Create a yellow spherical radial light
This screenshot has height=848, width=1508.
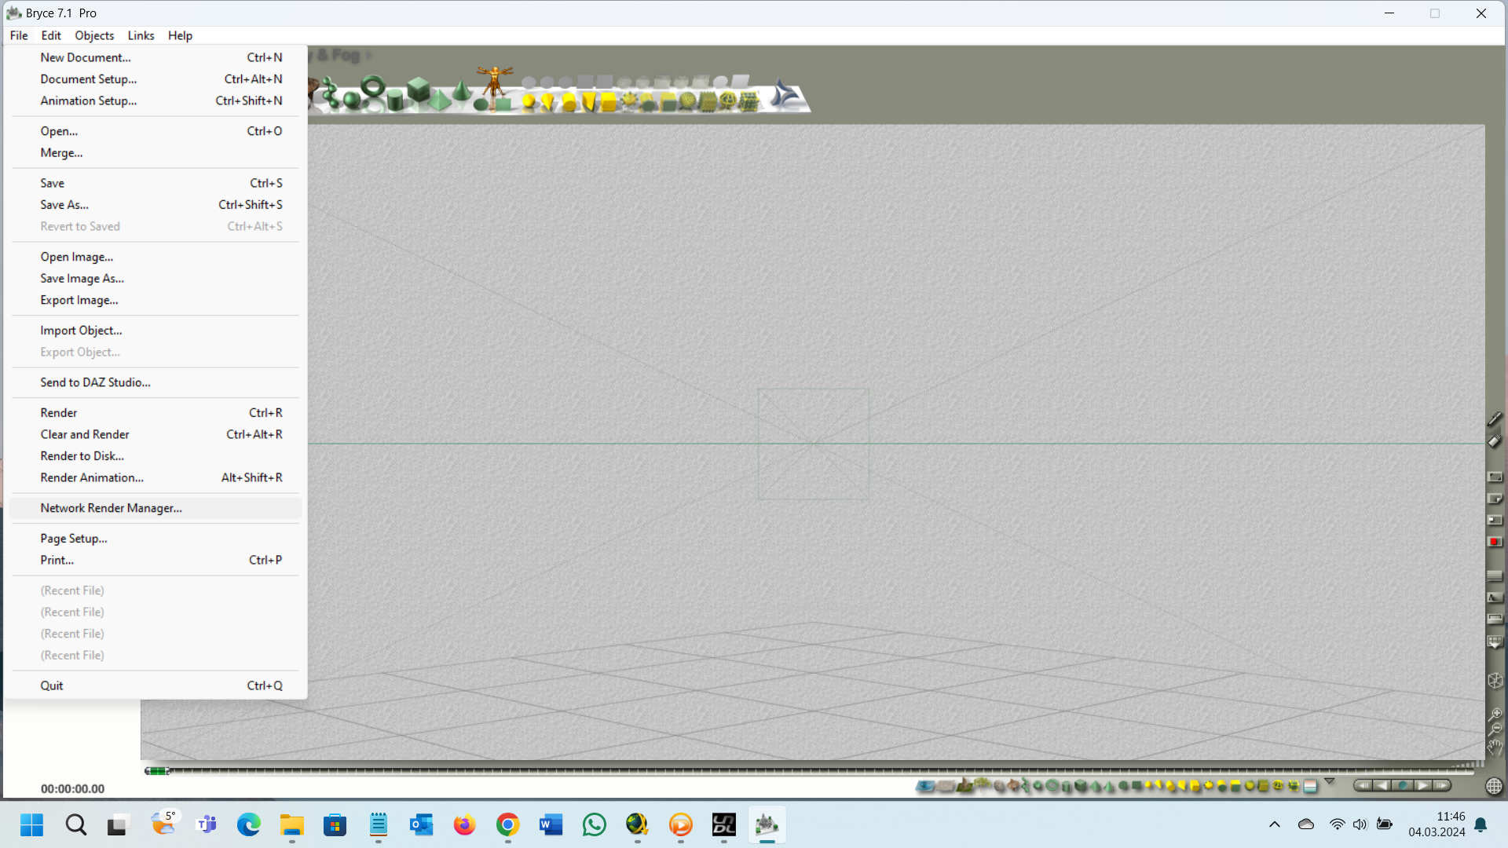coord(529,101)
